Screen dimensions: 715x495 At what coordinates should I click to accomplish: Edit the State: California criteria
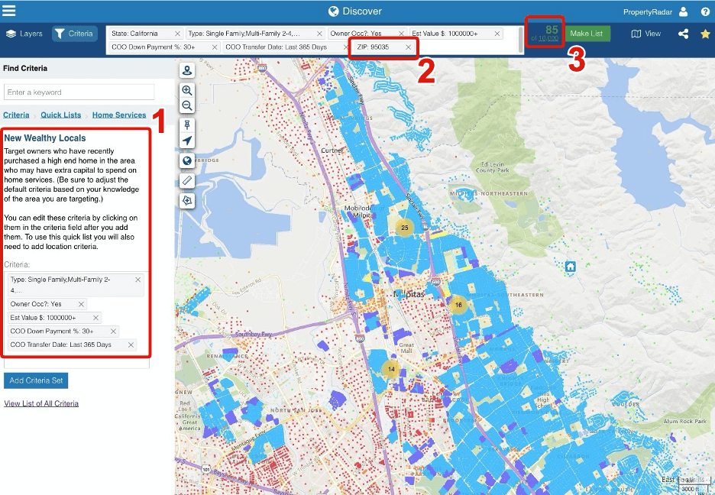point(134,34)
